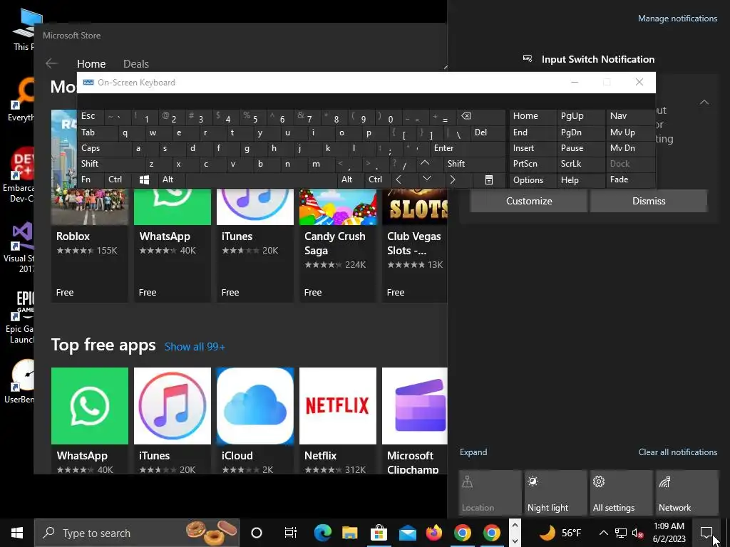The width and height of the screenshot is (730, 547).
Task: Launch Firefox from taskbar
Action: [434, 533]
